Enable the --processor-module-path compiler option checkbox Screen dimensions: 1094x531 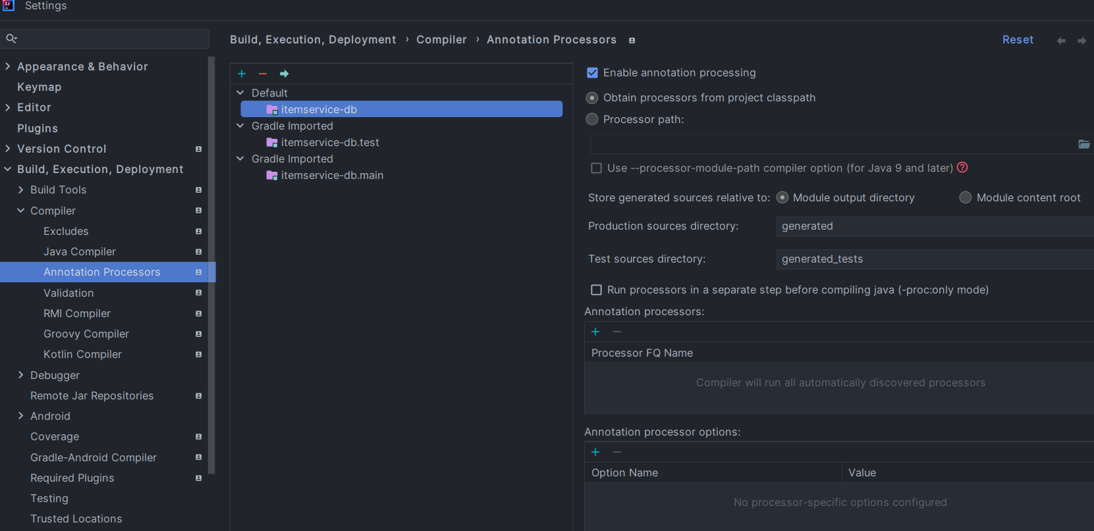(x=596, y=168)
